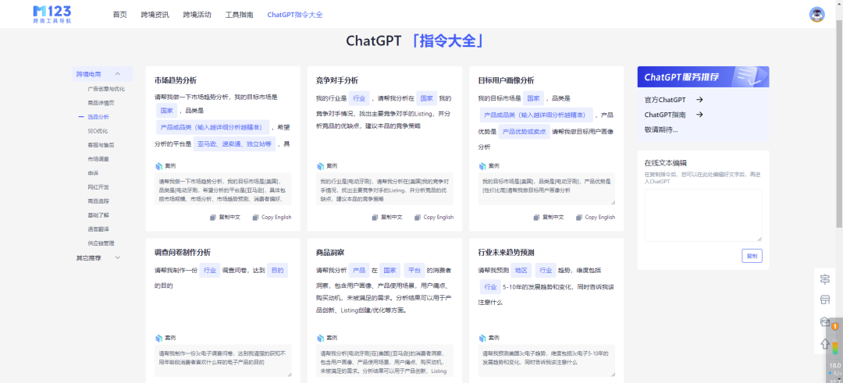Select 广告创意与优化 in the sidebar
The width and height of the screenshot is (843, 383).
click(x=106, y=89)
